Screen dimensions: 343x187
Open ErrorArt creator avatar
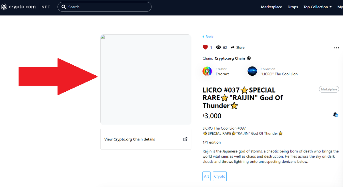click(x=207, y=71)
